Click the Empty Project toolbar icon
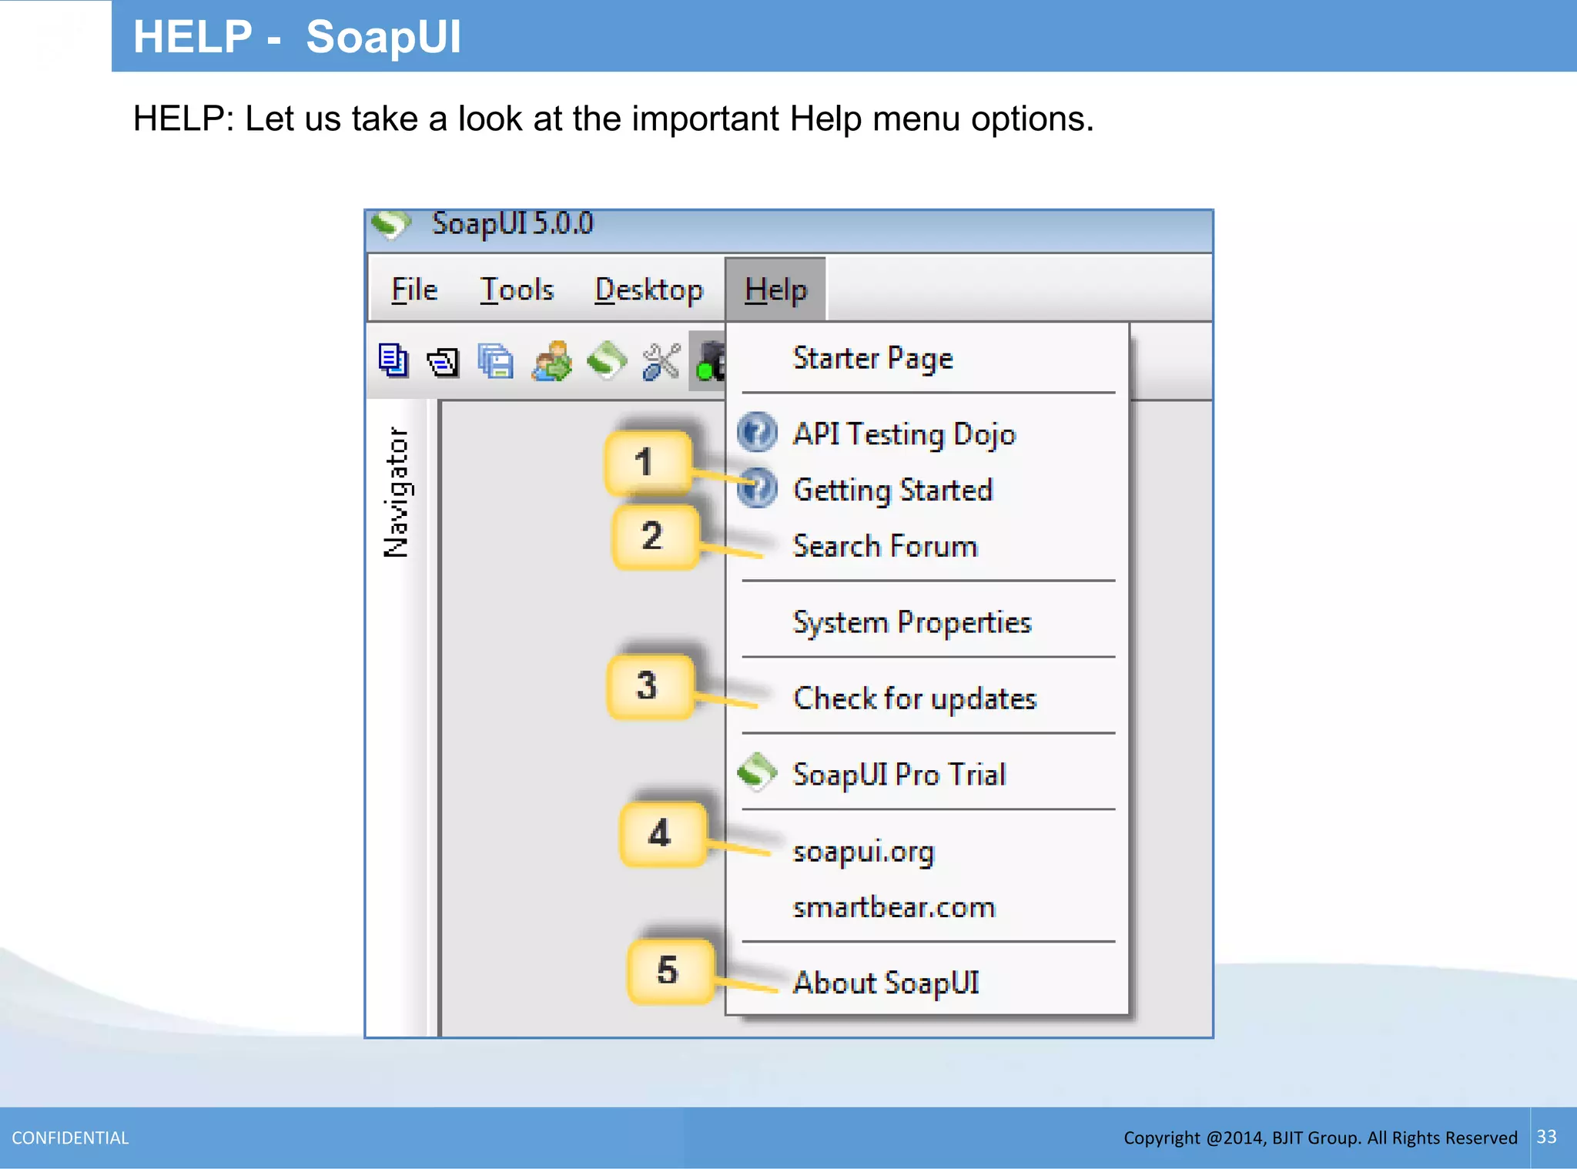Screen dimensions: 1577x1169 393,360
